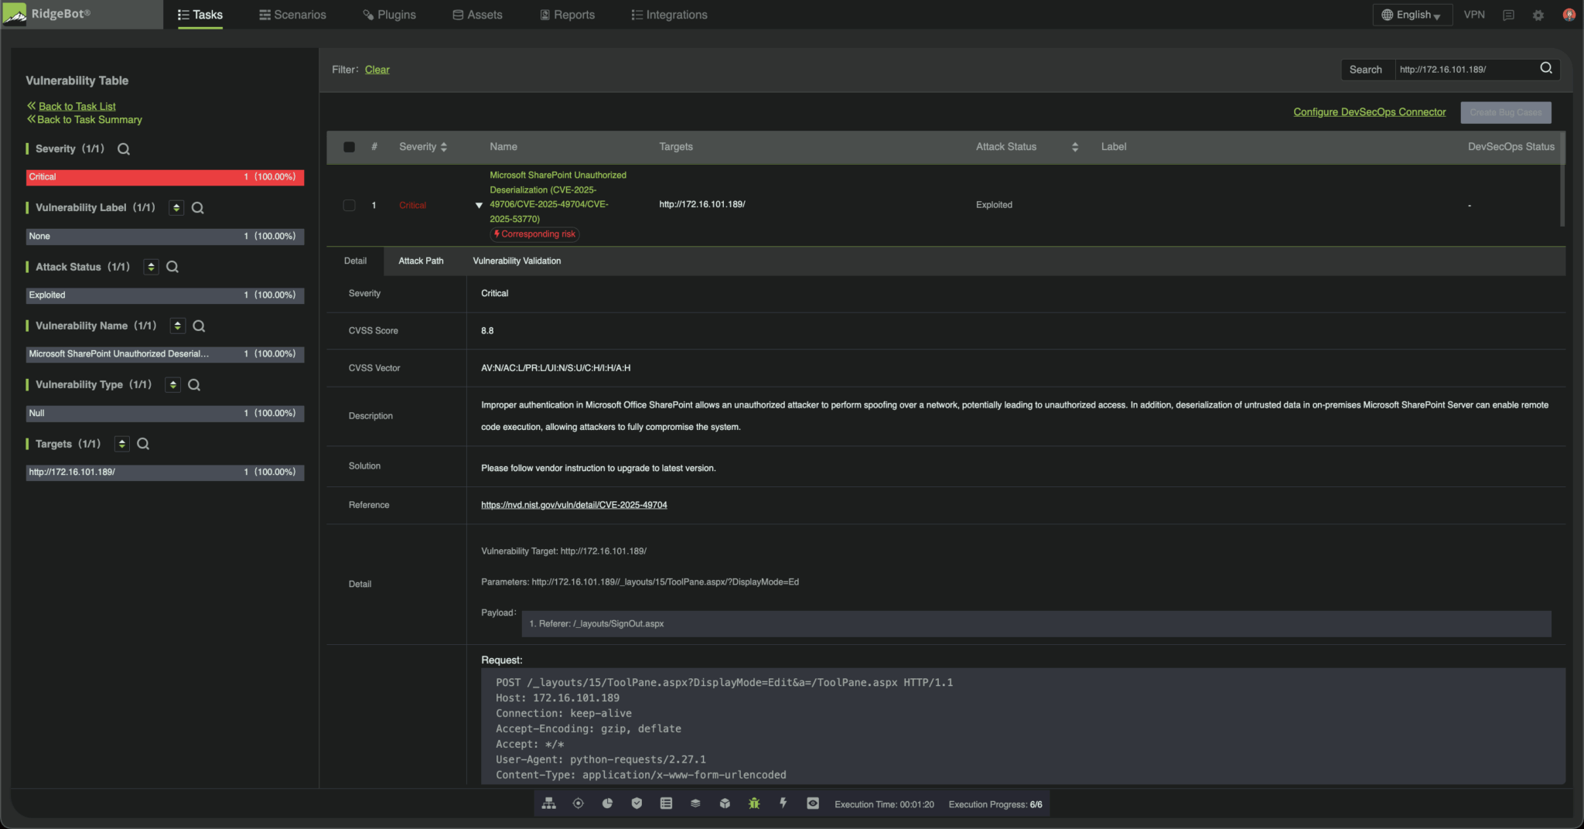Sort table by Severity column arrows
This screenshot has height=829, width=1584.
coord(444,147)
